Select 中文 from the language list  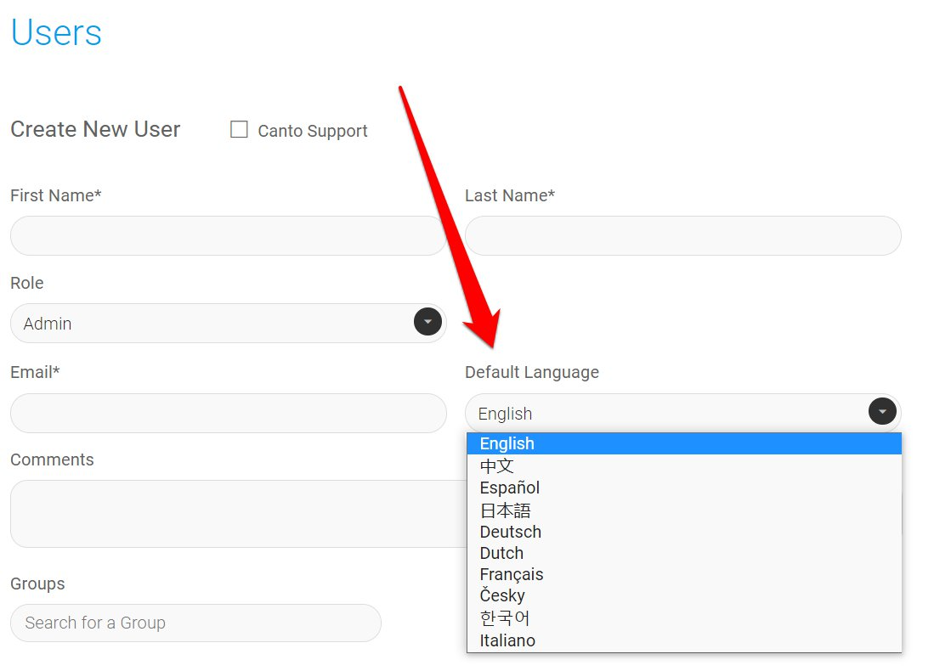pyautogui.click(x=497, y=465)
